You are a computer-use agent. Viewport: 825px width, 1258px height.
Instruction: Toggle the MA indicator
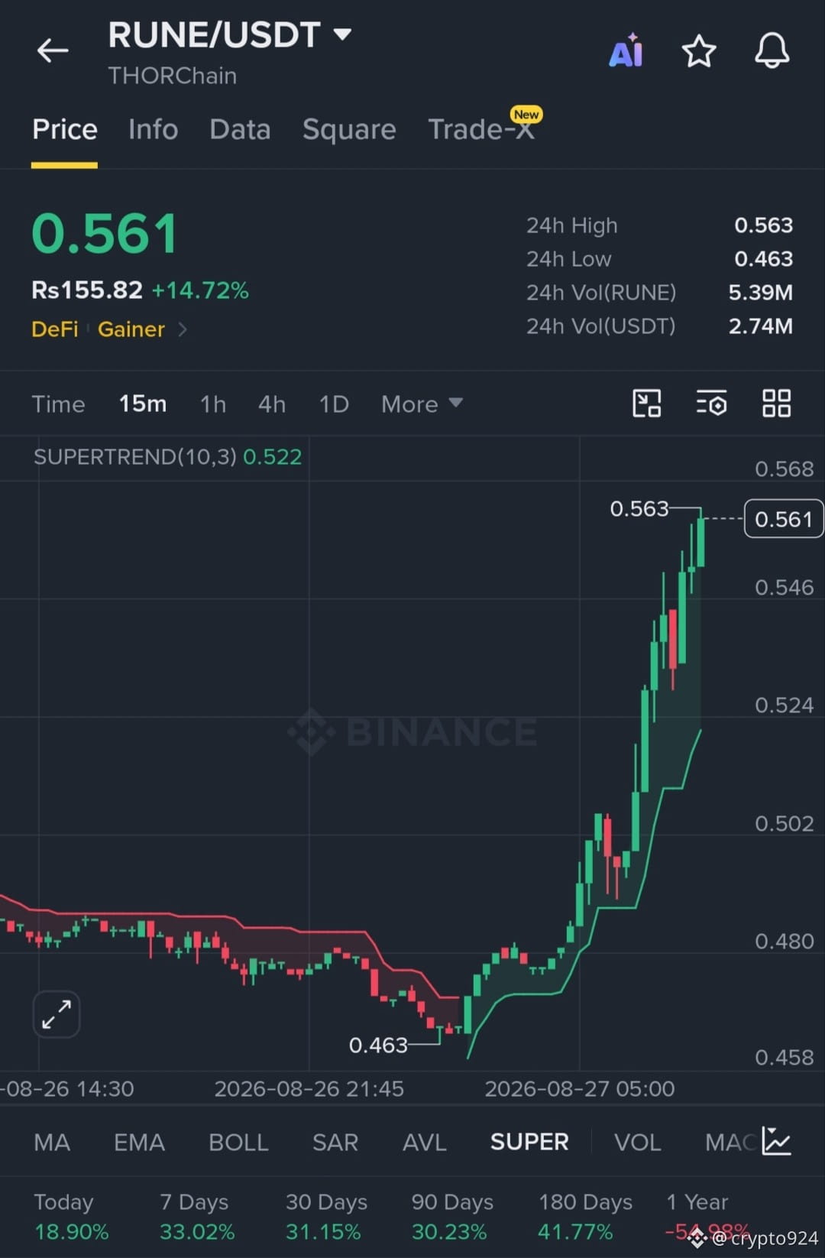52,1142
